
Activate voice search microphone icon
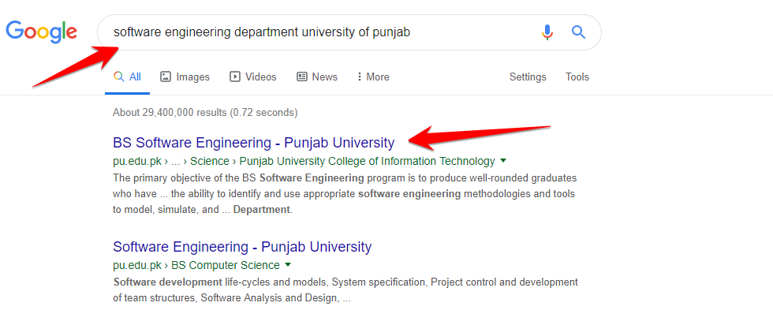[547, 32]
